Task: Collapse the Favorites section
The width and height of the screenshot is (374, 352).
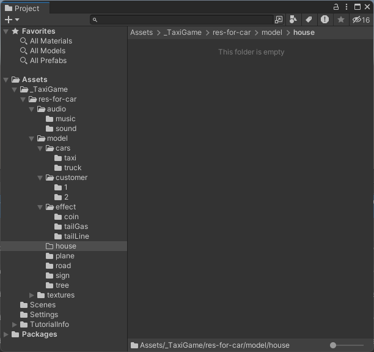Action: coord(6,31)
